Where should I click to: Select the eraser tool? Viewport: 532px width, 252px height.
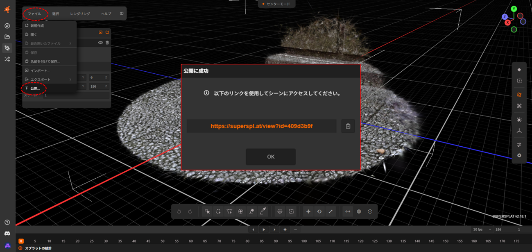tap(251, 211)
